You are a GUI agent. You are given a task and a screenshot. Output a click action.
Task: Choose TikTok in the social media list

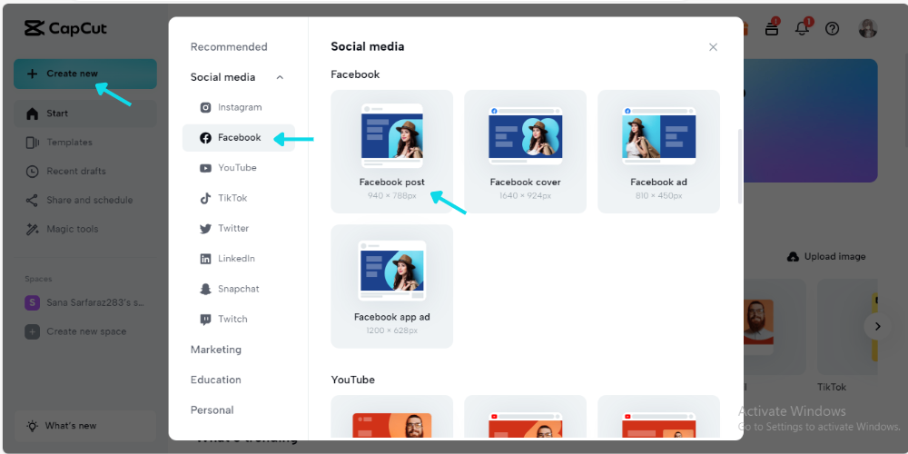[239, 198]
